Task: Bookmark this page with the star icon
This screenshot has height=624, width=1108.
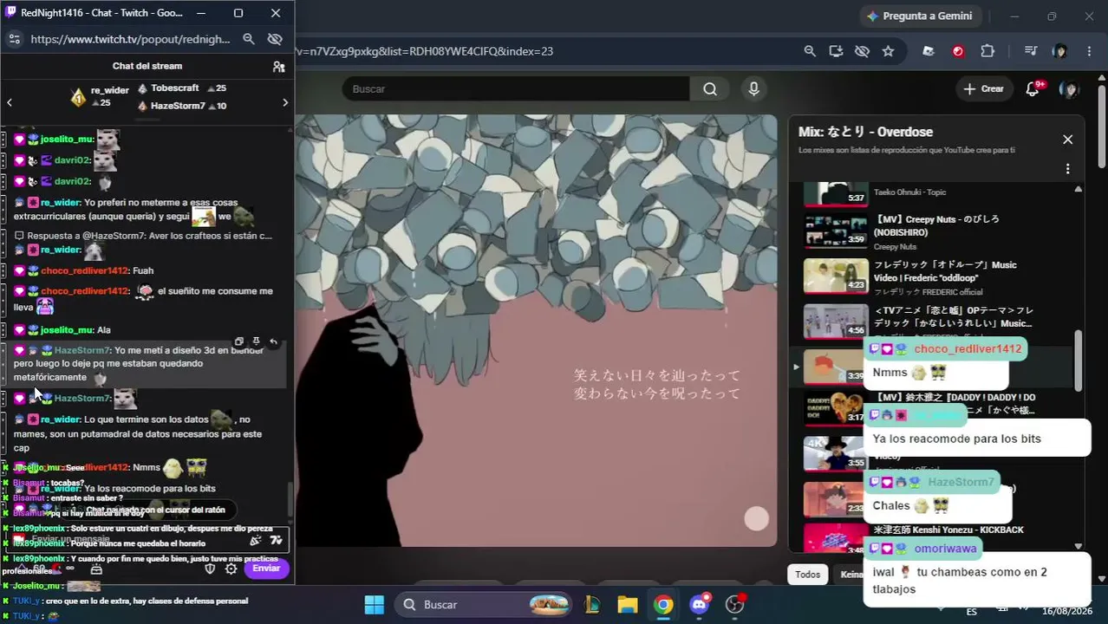Action: [888, 51]
